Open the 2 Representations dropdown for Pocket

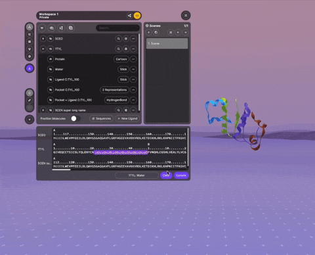[x=114, y=90]
